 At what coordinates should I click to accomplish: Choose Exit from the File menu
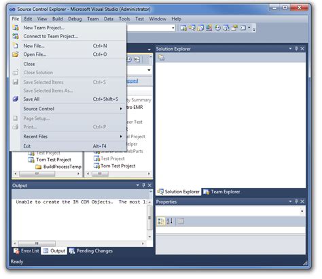coord(68,146)
